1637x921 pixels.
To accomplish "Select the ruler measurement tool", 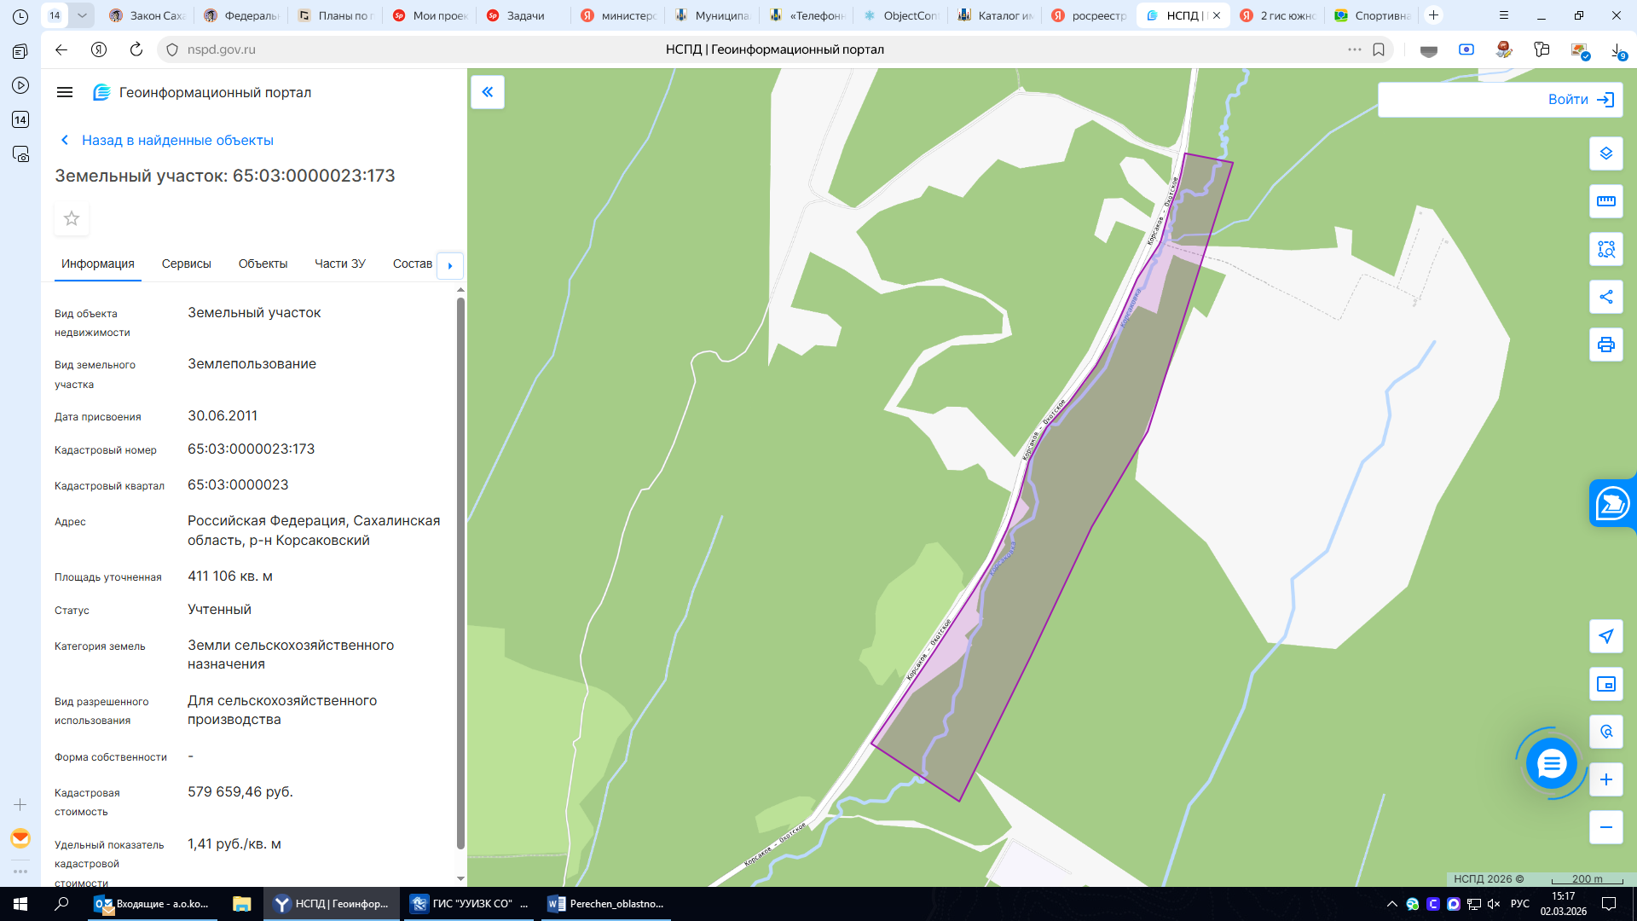I will click(x=1605, y=201).
